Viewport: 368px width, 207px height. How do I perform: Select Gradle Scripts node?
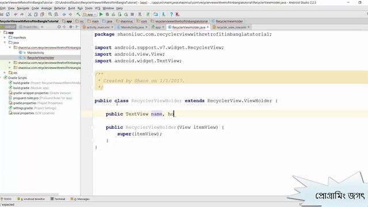pos(17,78)
